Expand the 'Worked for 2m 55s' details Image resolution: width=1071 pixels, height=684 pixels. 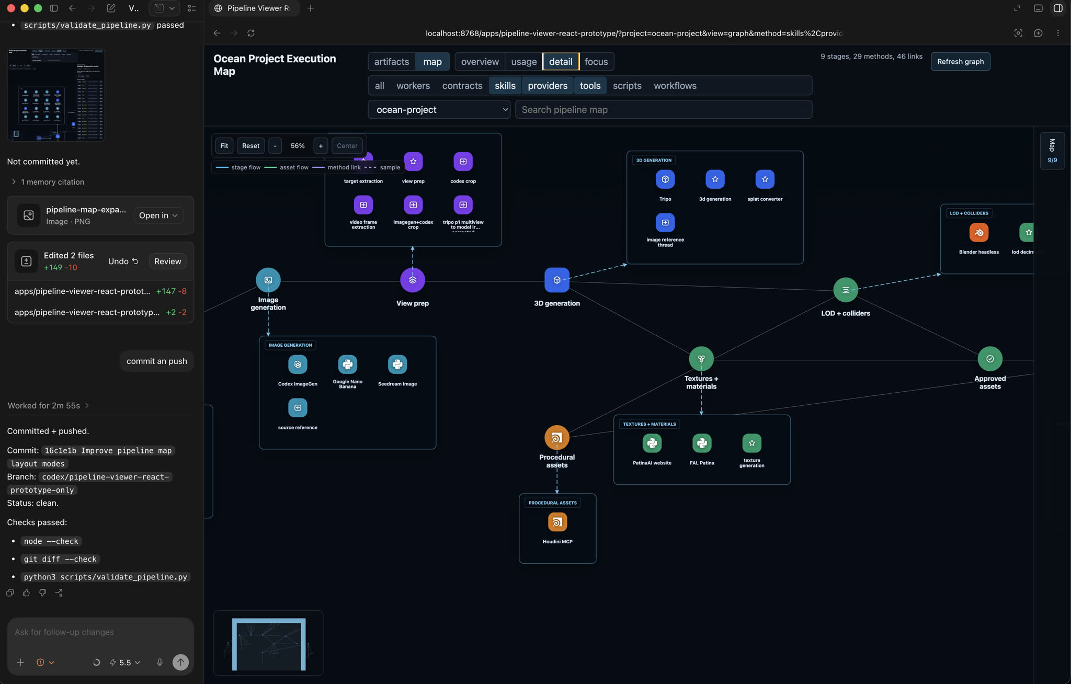48,406
